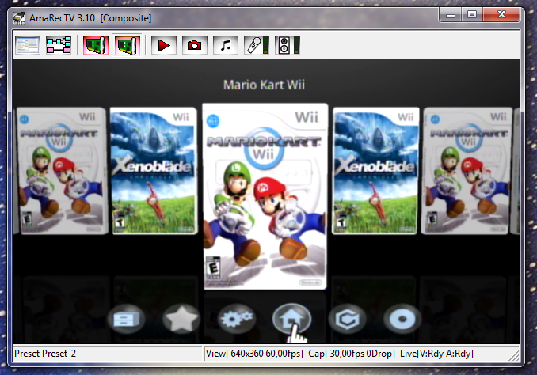The width and height of the screenshot is (537, 375).
Task: Click the Preset Preset-2 status text
Action: coord(45,354)
